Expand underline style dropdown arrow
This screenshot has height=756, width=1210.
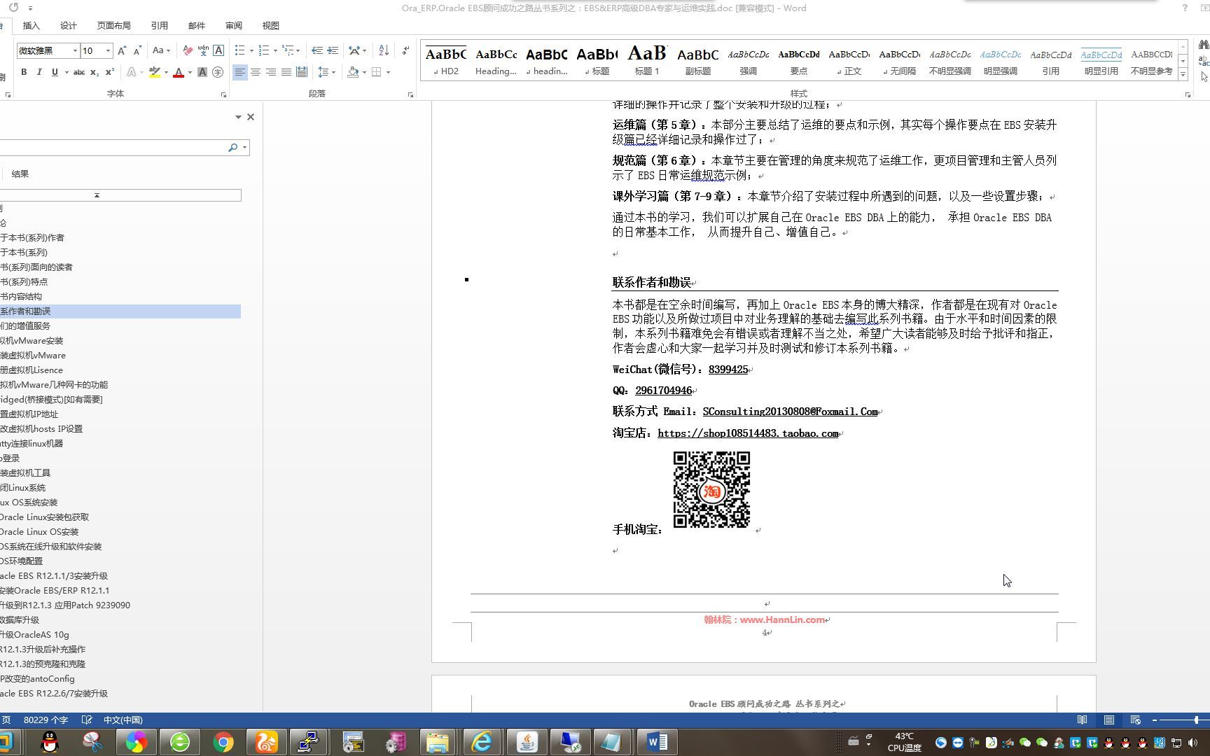click(x=67, y=72)
